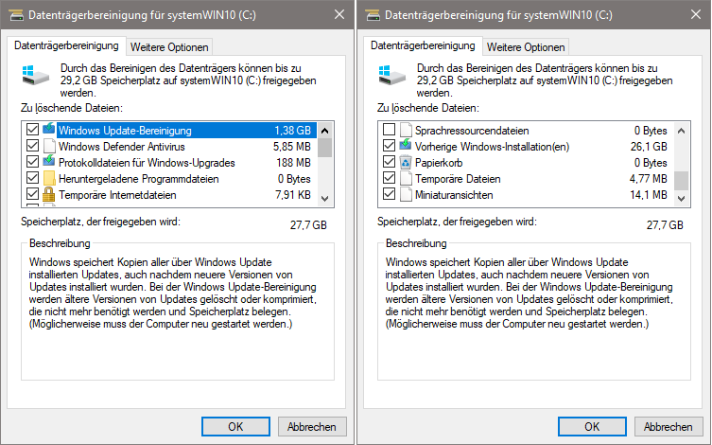Select the Windows Defender Antivirus row text
The image size is (712, 445).
pos(122,147)
